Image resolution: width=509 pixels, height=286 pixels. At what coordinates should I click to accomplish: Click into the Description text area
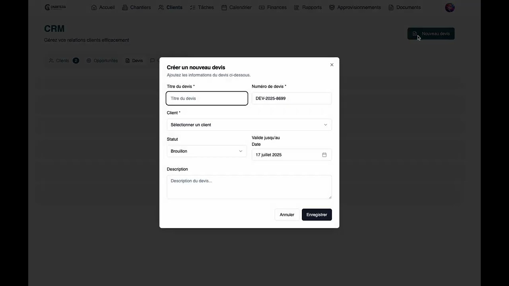click(249, 187)
